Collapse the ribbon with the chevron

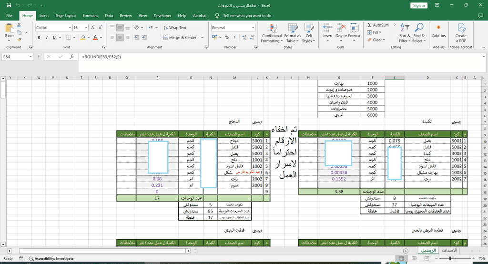(483, 47)
